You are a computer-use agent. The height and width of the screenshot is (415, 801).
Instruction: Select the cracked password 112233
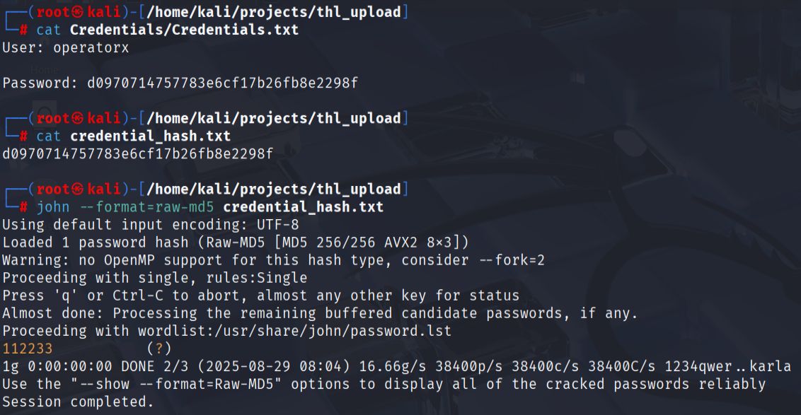[x=28, y=349]
